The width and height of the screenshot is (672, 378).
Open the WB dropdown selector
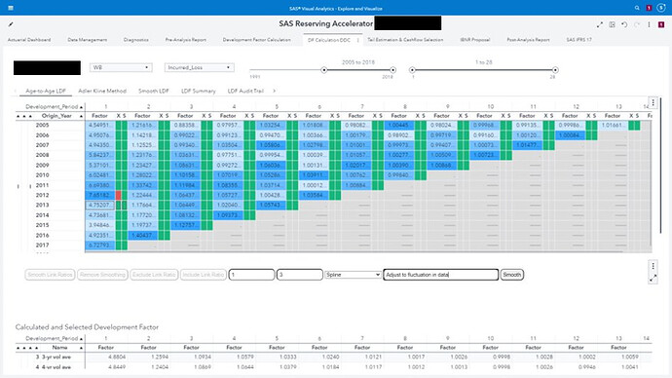[121, 68]
